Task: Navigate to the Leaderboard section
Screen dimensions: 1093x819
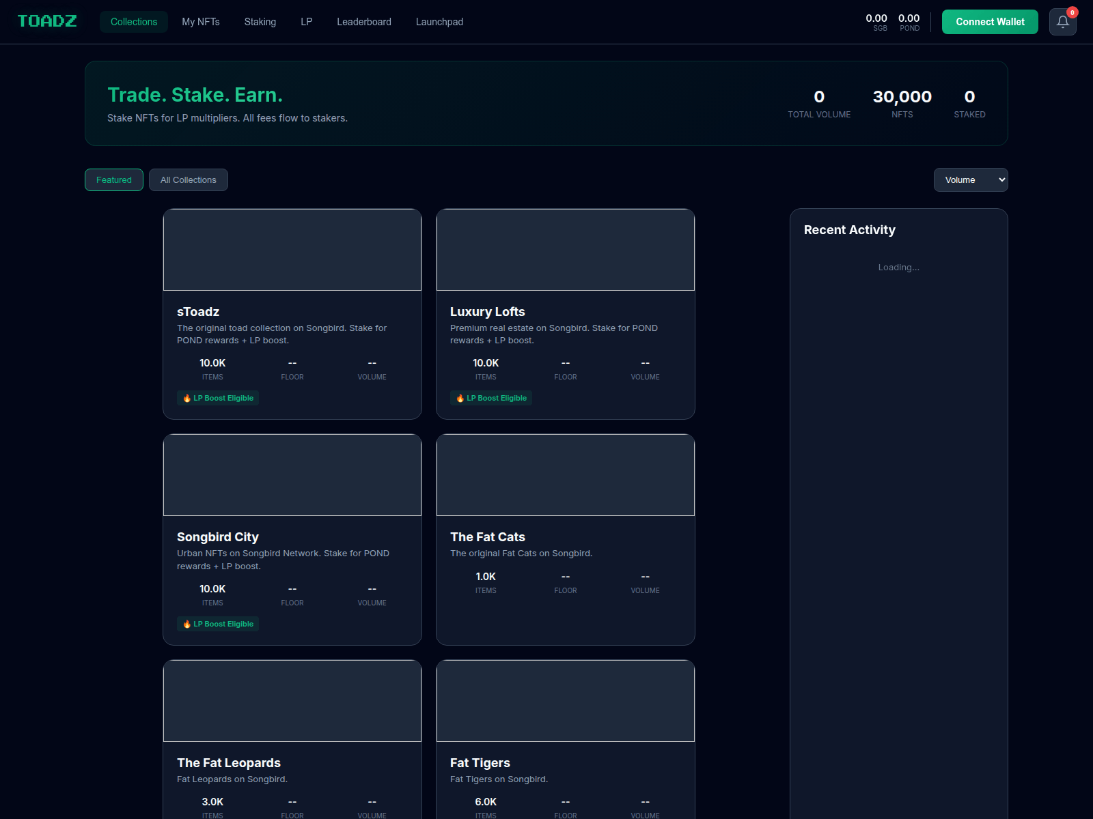Action: tap(363, 21)
